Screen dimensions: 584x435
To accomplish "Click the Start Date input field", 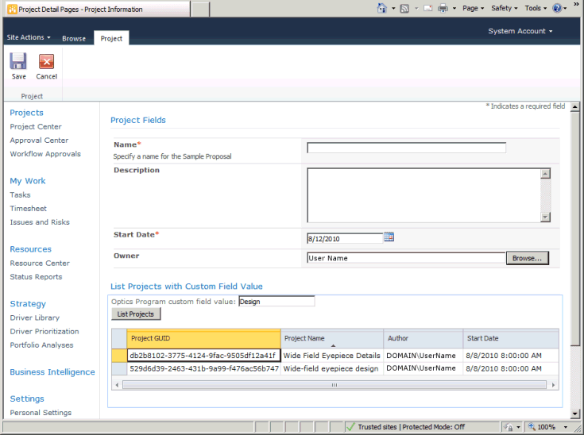I will 345,238.
